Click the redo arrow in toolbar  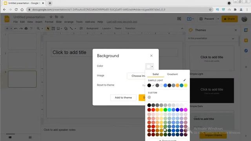coord(21,29)
